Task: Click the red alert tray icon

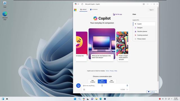Action: 160,99
